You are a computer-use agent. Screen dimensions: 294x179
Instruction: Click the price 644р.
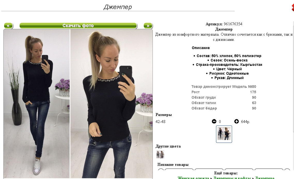(245, 122)
